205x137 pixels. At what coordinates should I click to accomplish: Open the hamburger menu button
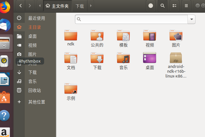pos(186,6)
